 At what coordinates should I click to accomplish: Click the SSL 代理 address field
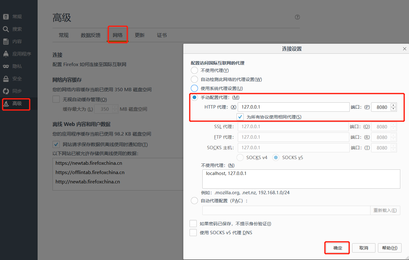click(x=293, y=127)
